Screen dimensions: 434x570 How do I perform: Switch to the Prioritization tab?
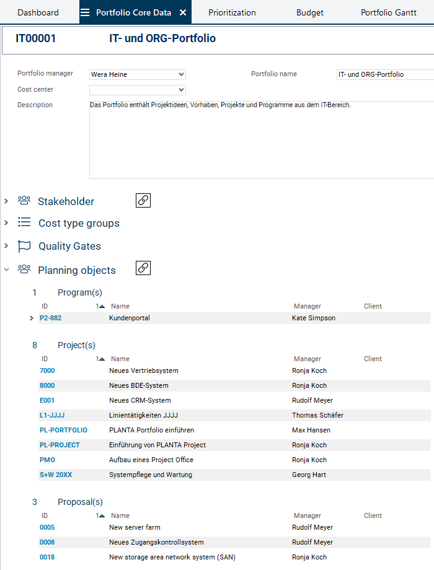pos(232,12)
